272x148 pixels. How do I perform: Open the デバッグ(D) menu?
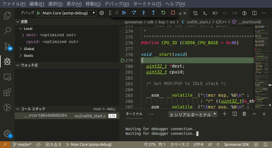[117, 4]
